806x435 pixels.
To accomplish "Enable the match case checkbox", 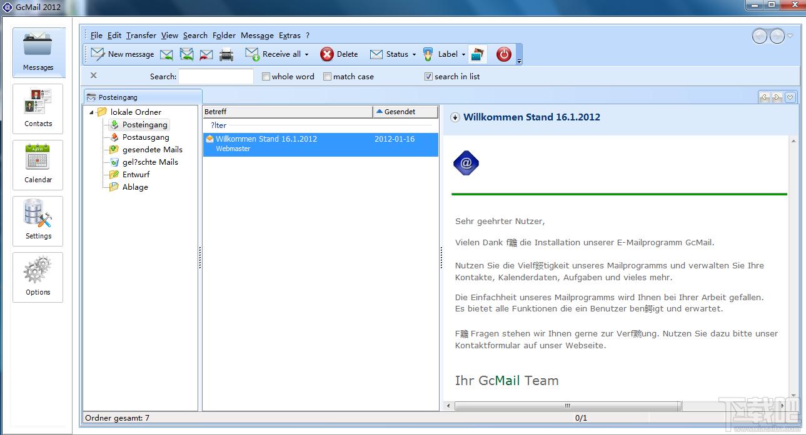I will tap(327, 76).
